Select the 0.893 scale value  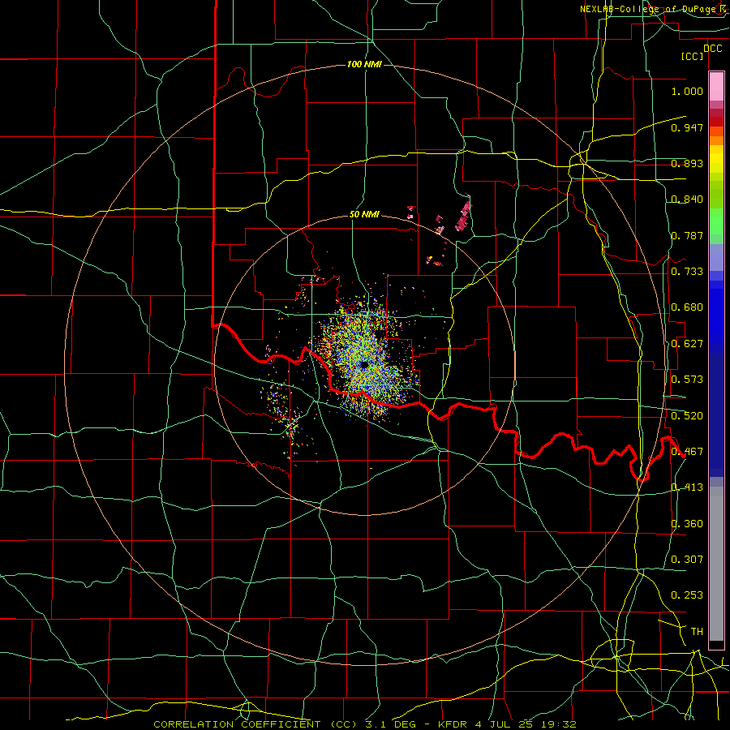click(x=687, y=163)
